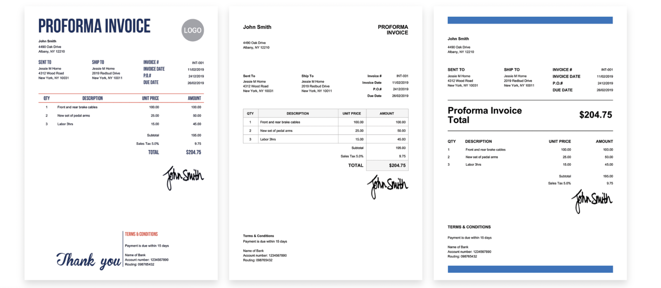
Task: Click "John Smith" under the top blue banner
Action: (x=458, y=39)
